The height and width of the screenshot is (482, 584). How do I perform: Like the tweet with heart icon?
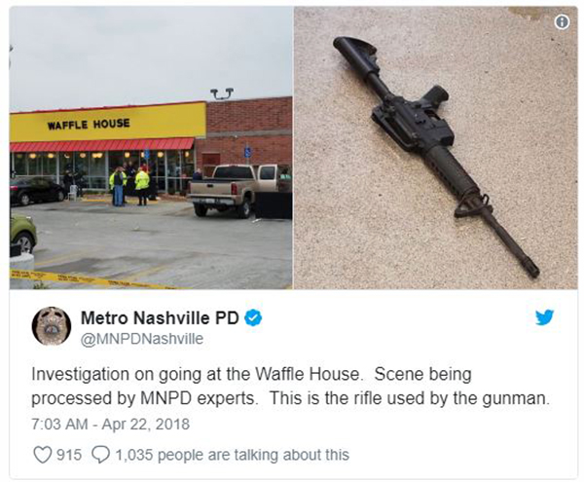tap(42, 455)
